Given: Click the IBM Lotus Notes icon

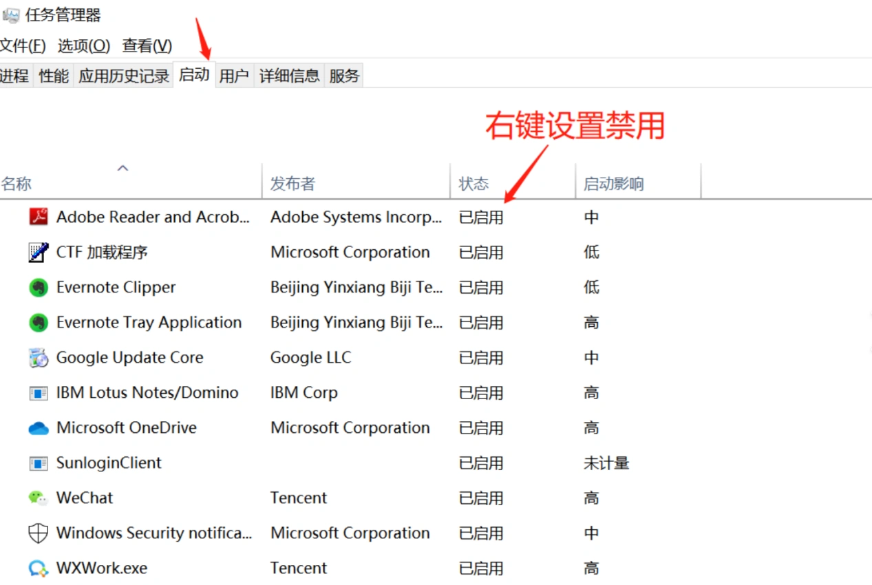Looking at the screenshot, I should (39, 393).
